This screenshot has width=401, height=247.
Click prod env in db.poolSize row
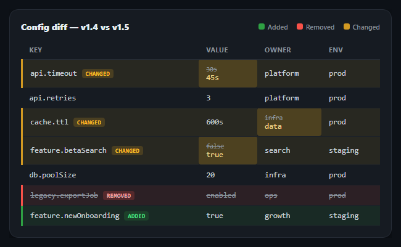tap(337, 175)
